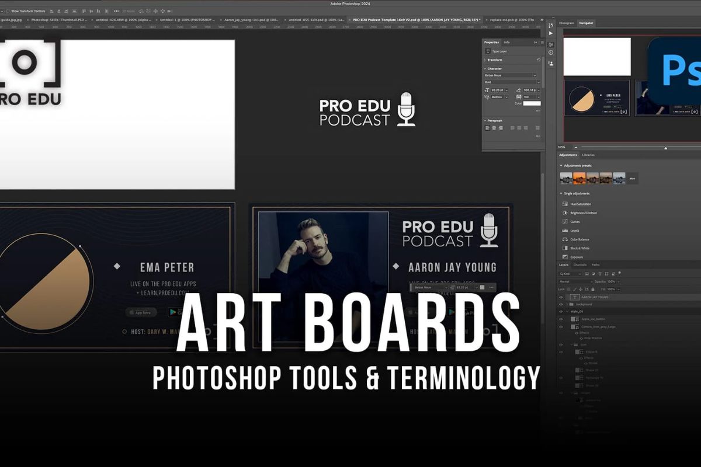Viewport: 701px width, 467px height.
Task: Open the replace me.psb document tab
Action: click(x=512, y=19)
